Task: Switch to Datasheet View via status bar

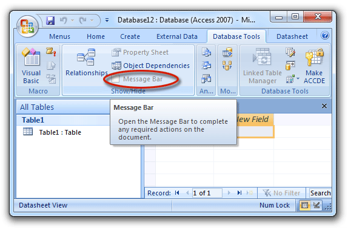Action: coord(305,205)
